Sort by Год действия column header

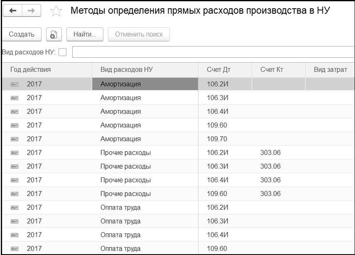coord(30,69)
